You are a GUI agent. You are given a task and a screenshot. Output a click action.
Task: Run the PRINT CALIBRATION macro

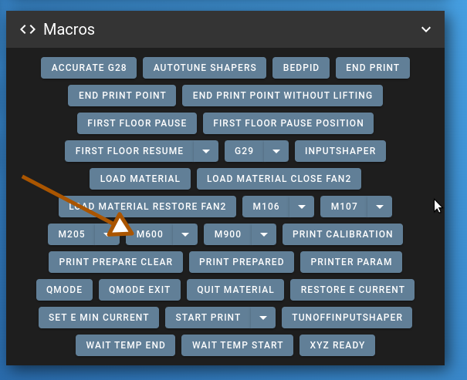343,234
